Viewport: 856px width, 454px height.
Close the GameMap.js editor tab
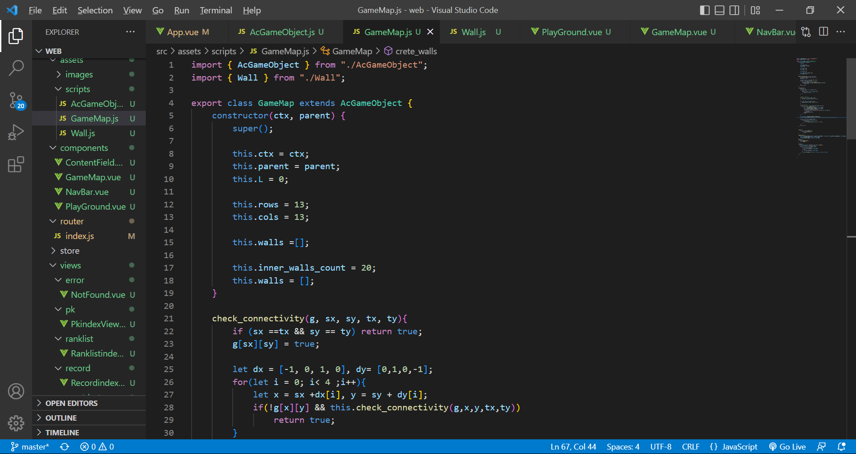(x=430, y=32)
